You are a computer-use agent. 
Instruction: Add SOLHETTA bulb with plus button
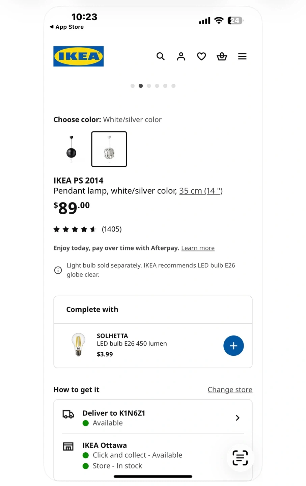tap(233, 346)
